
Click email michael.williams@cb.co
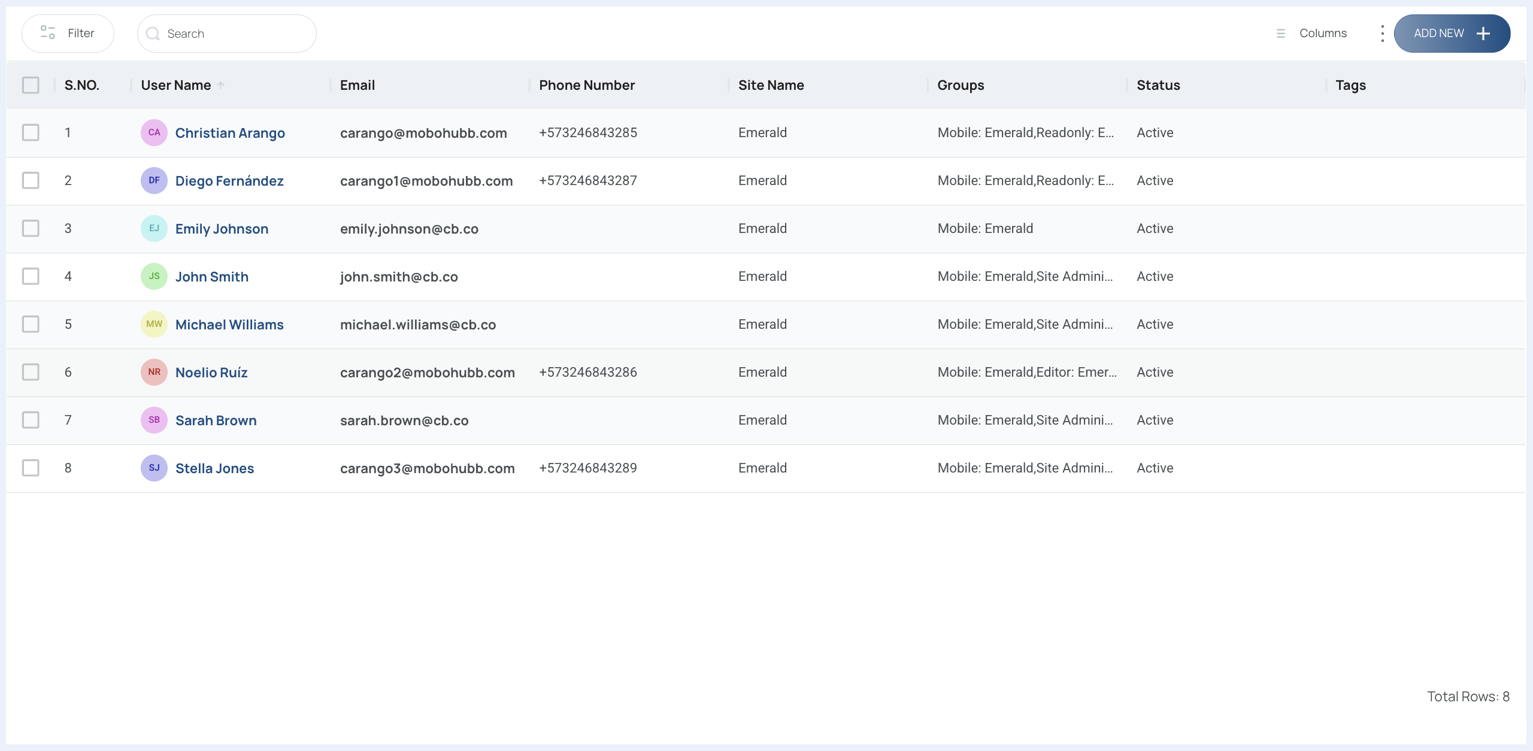coord(418,325)
